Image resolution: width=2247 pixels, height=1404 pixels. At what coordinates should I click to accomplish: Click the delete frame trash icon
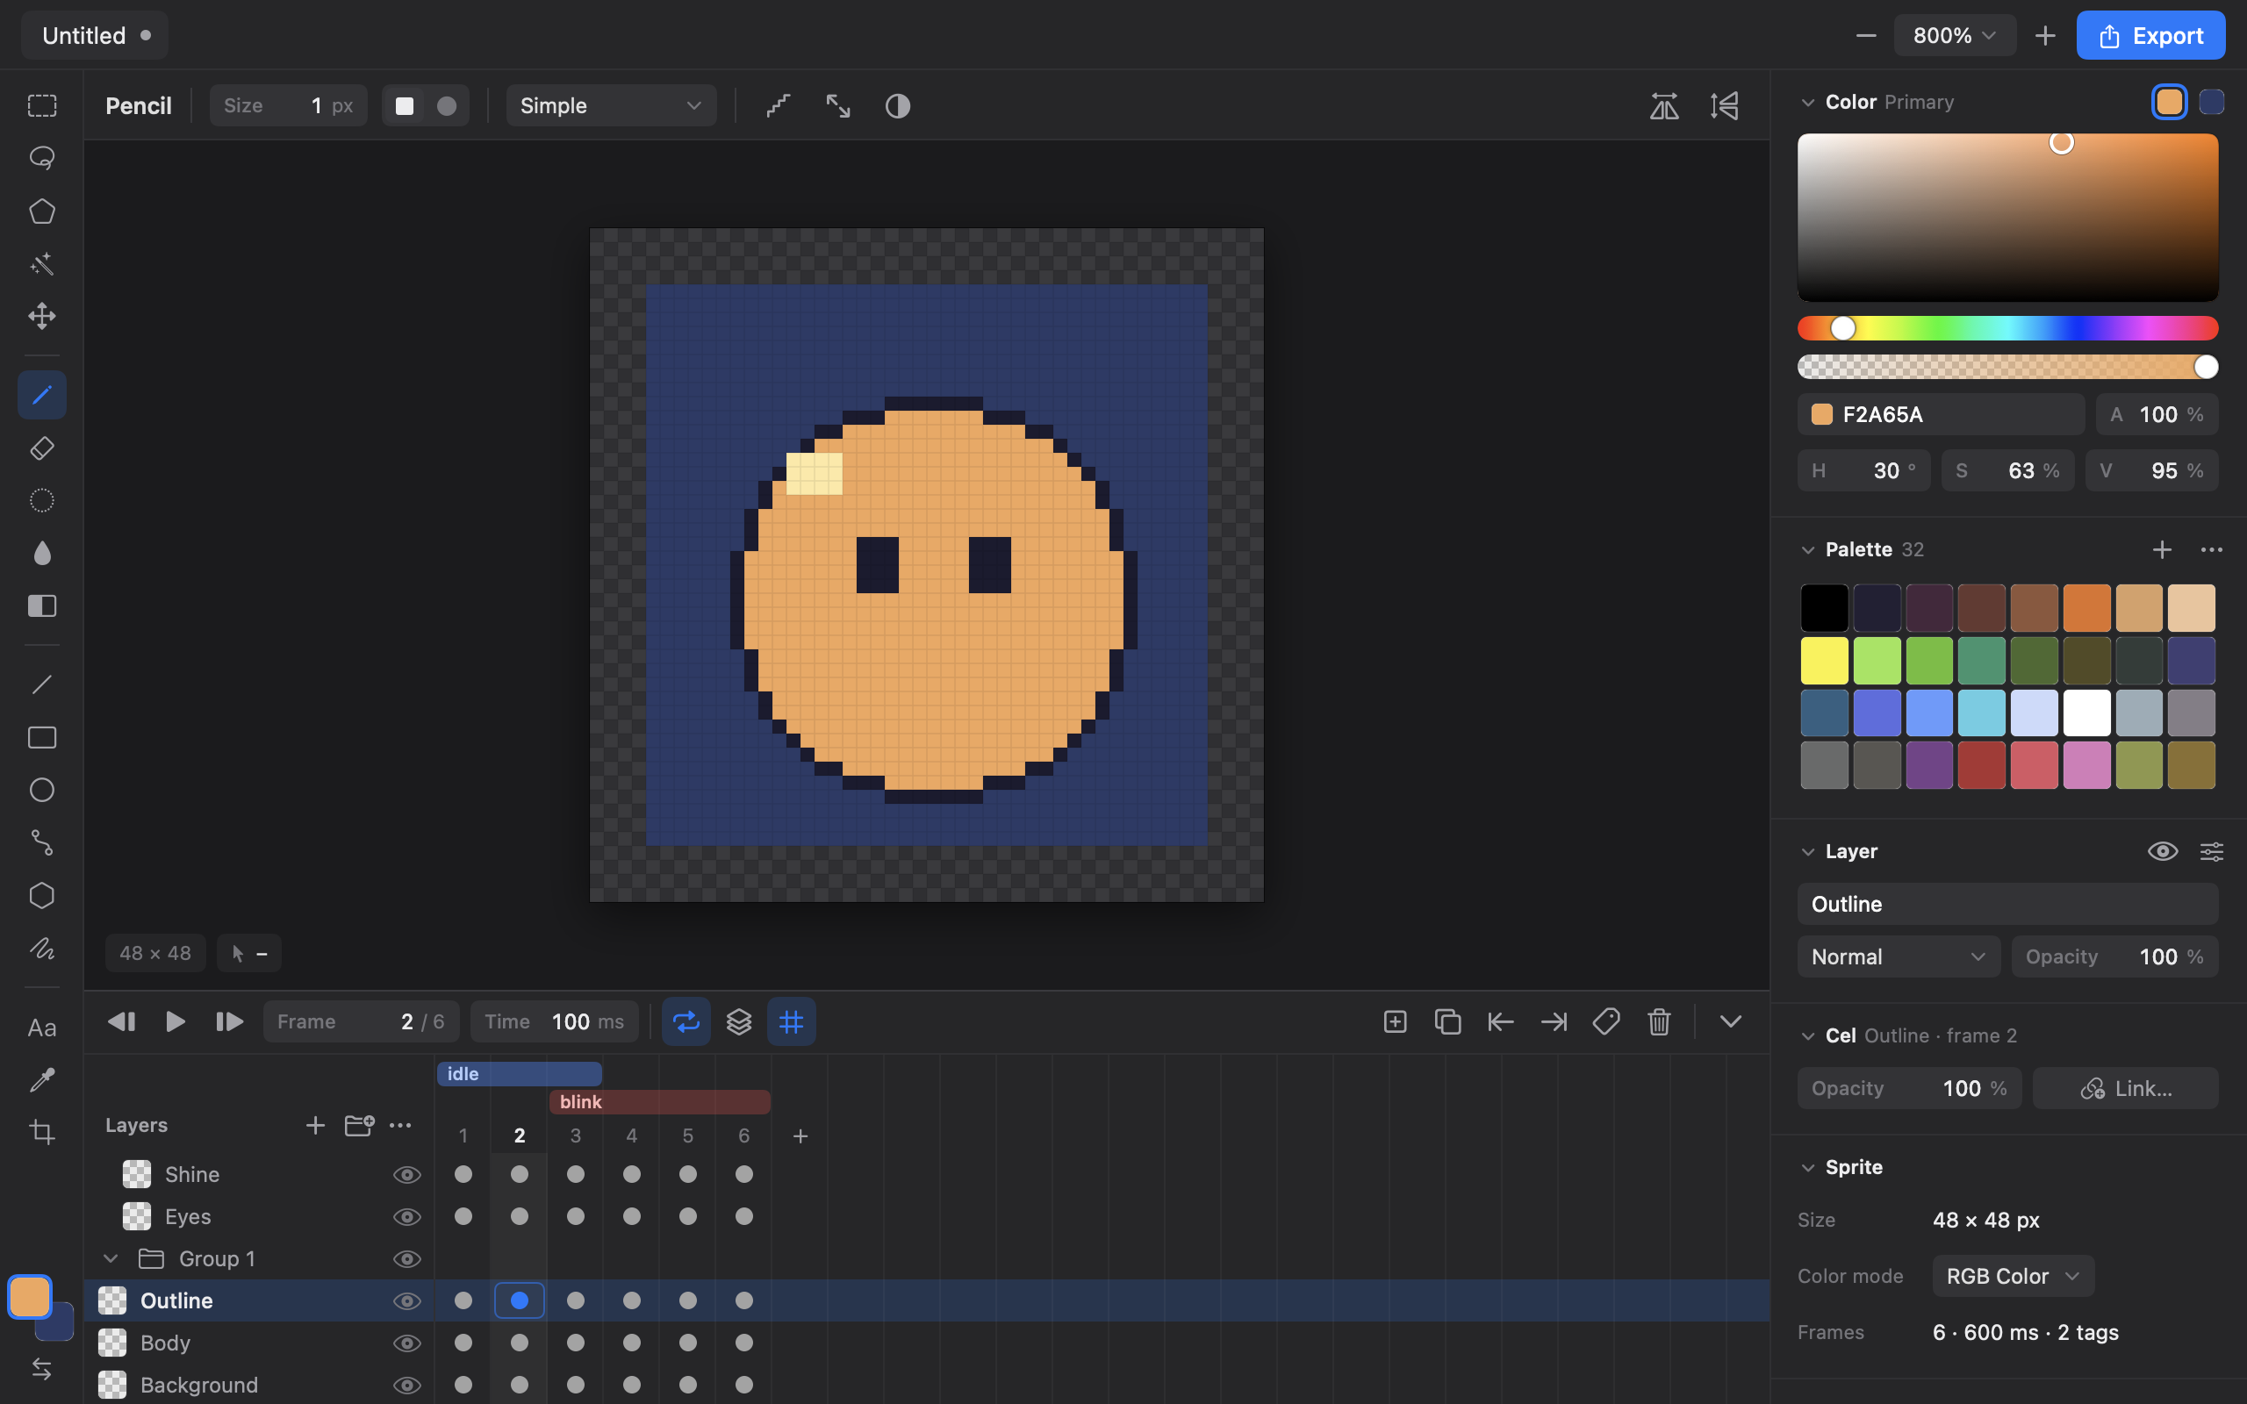click(x=1659, y=1021)
